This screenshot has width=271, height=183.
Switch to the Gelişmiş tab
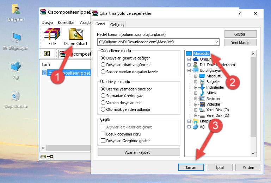point(117,25)
